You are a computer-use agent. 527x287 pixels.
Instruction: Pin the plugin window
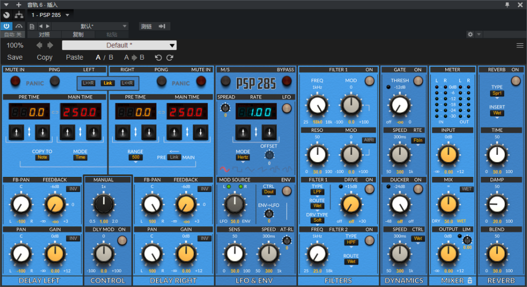coord(507,5)
